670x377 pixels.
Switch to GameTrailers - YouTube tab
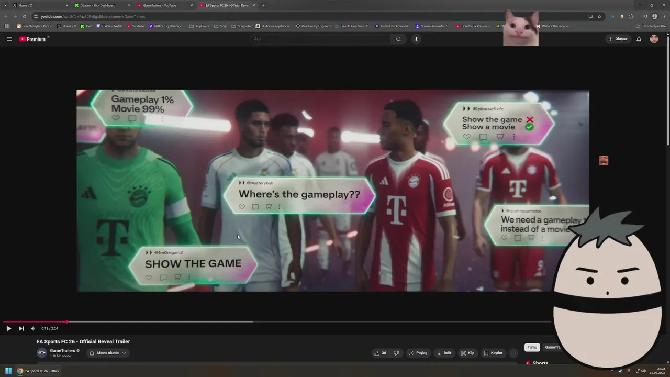click(x=164, y=5)
